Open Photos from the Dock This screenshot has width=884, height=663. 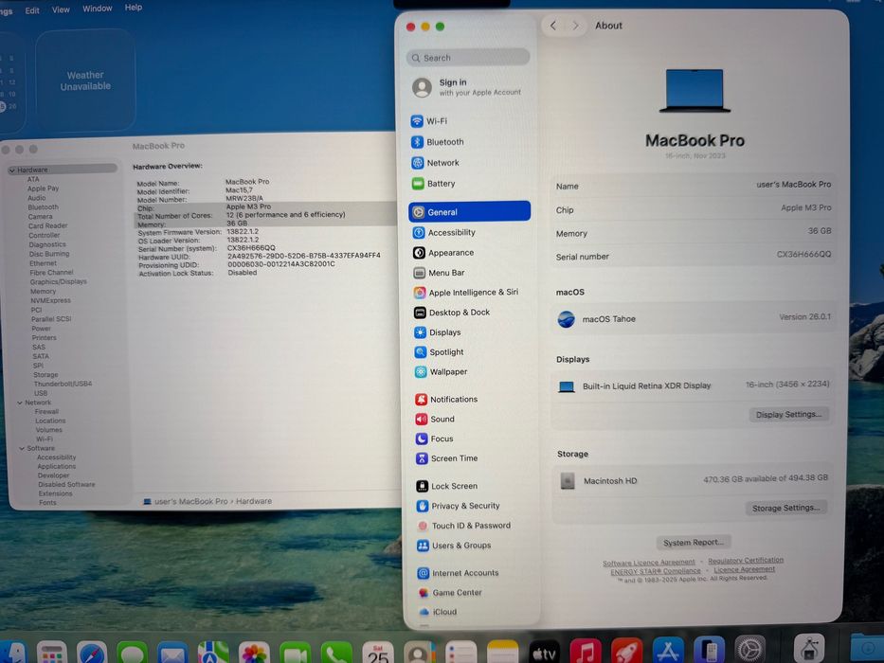point(254,654)
